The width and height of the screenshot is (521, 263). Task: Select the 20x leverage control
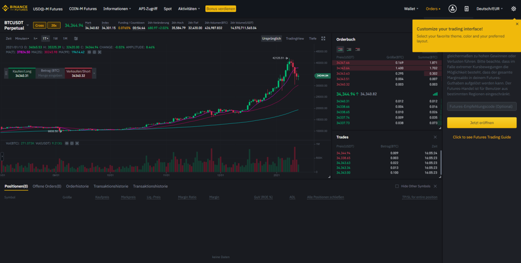click(x=54, y=25)
